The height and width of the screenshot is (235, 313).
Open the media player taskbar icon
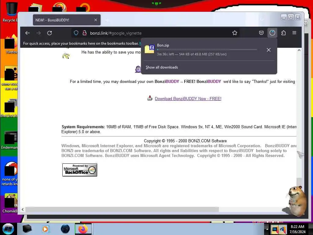[x=45, y=229]
